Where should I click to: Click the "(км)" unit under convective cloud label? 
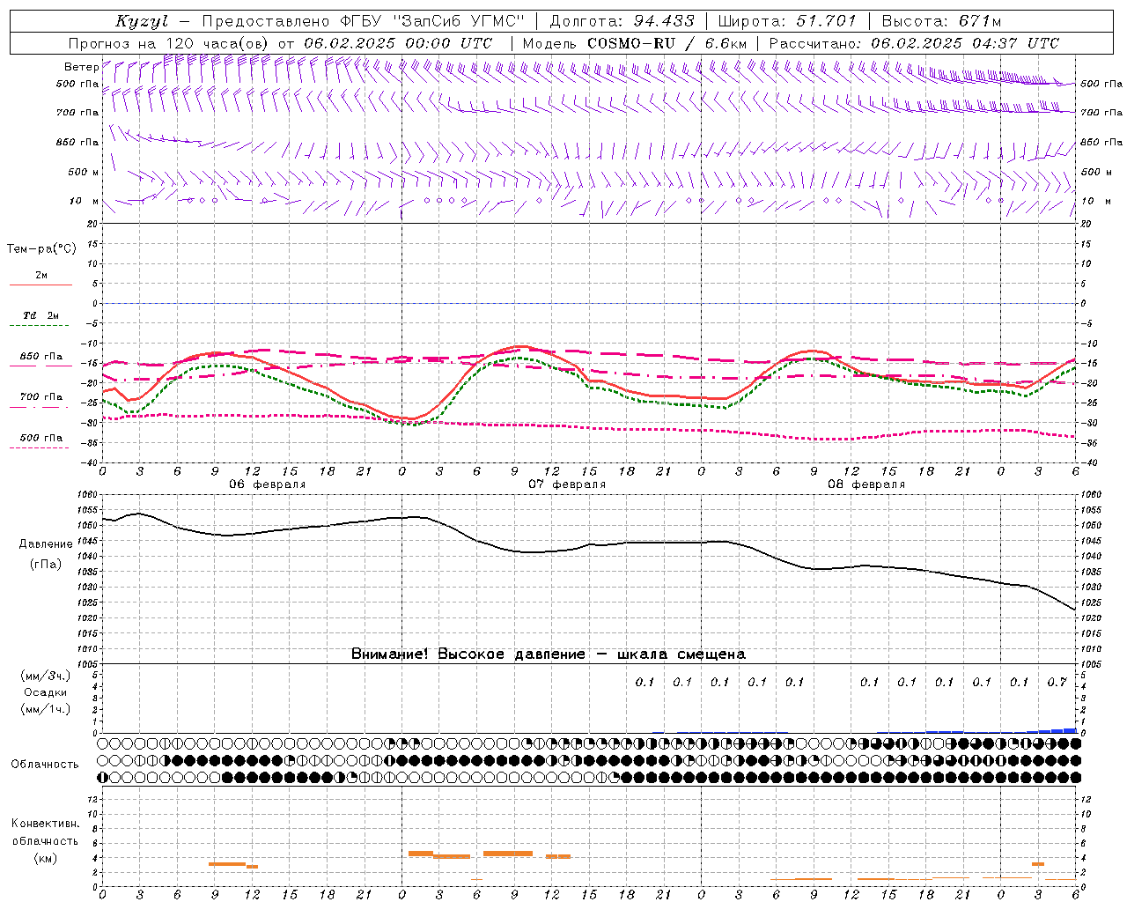coord(45,858)
